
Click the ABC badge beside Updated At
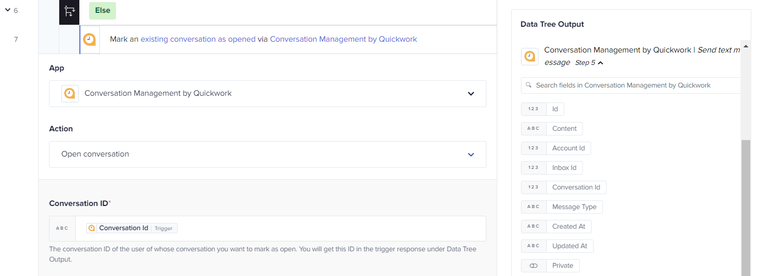[x=533, y=246]
